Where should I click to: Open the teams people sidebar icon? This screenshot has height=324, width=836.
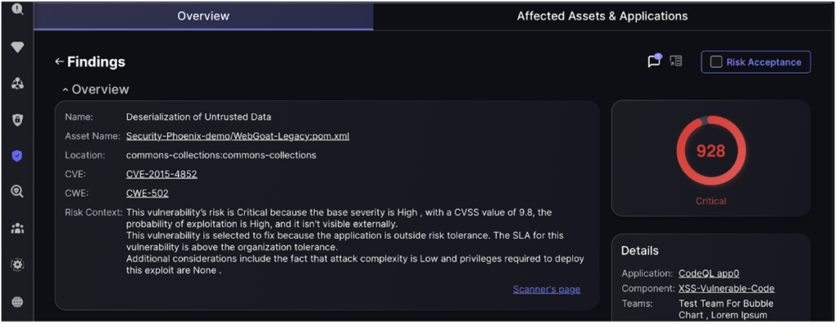[17, 229]
